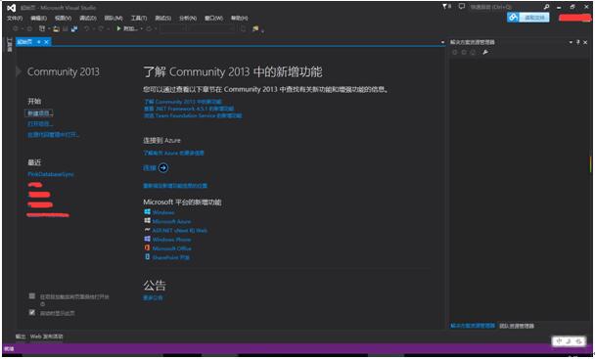Click the Save All toolbar icon
The image size is (595, 359).
point(74,28)
